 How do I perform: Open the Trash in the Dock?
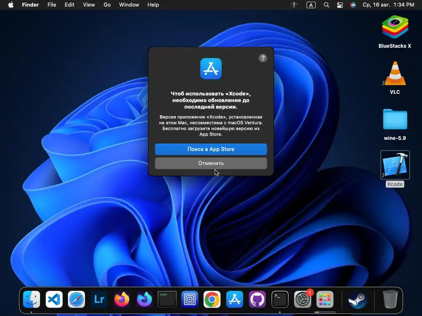pos(390,299)
